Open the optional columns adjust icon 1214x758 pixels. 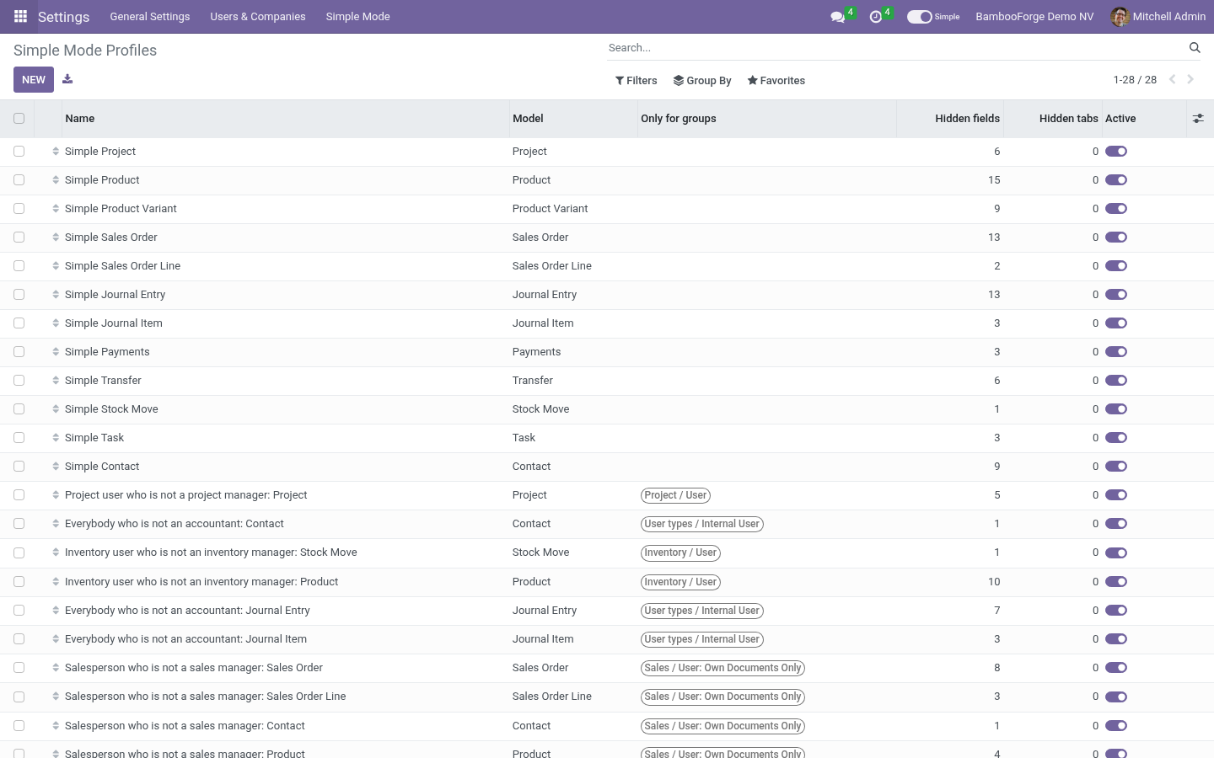click(1198, 119)
